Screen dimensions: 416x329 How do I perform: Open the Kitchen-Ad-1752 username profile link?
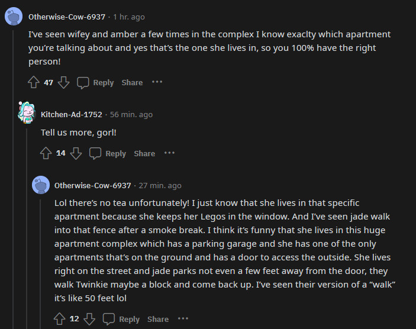pos(71,114)
